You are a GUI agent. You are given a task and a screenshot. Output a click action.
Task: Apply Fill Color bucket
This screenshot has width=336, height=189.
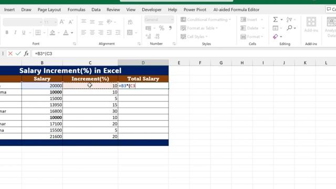(x=52, y=33)
